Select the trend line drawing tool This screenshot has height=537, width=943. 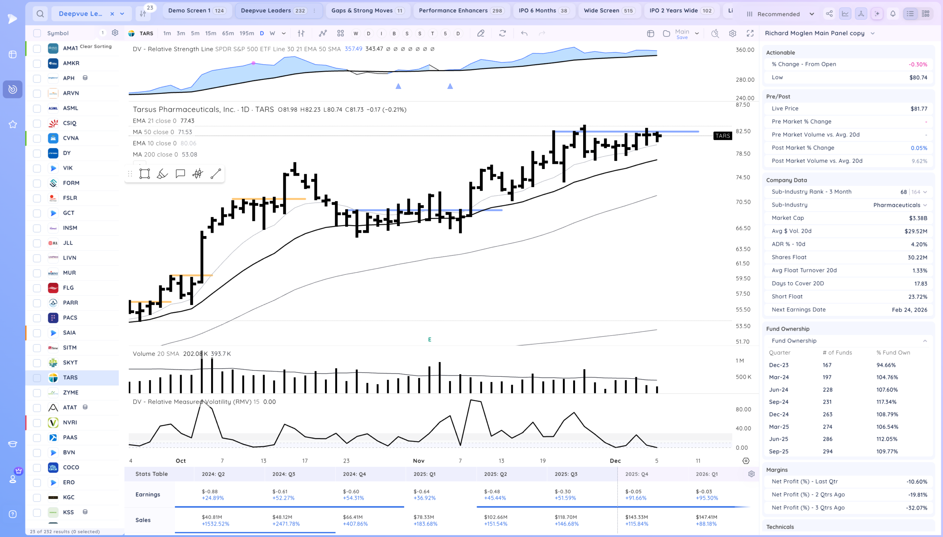(216, 174)
